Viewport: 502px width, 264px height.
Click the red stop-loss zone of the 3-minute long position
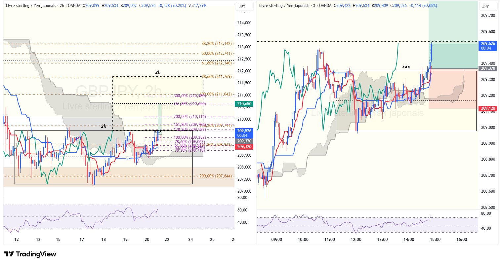click(x=453, y=89)
